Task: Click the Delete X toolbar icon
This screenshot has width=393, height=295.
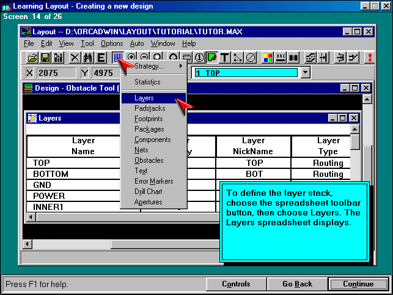Action: click(x=75, y=58)
